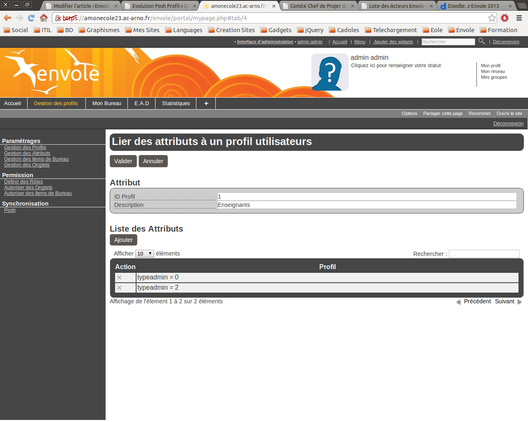Image resolution: width=528 pixels, height=422 pixels.
Task: Remove the typeadmin = 2 row
Action: tap(119, 288)
